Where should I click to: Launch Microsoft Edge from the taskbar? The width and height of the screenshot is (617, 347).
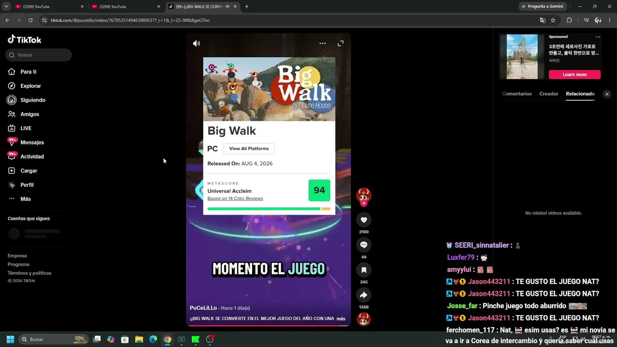point(153,339)
